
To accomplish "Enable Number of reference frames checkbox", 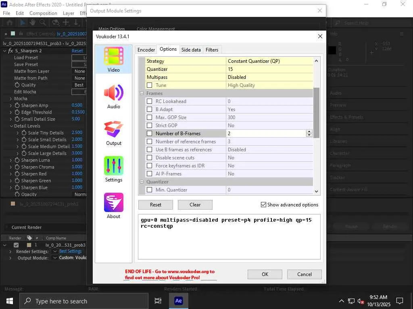I will click(x=149, y=141).
